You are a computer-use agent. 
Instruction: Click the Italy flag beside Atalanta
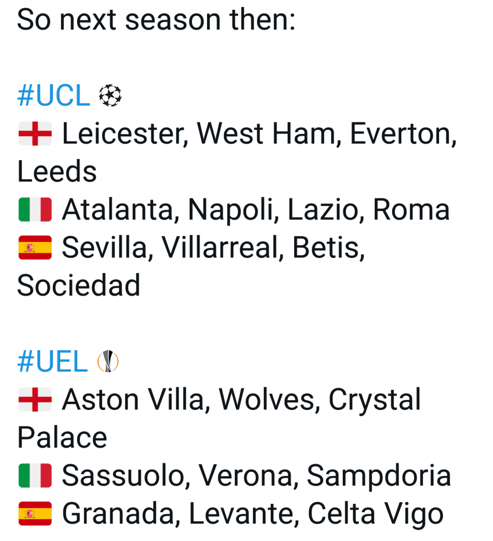point(35,209)
